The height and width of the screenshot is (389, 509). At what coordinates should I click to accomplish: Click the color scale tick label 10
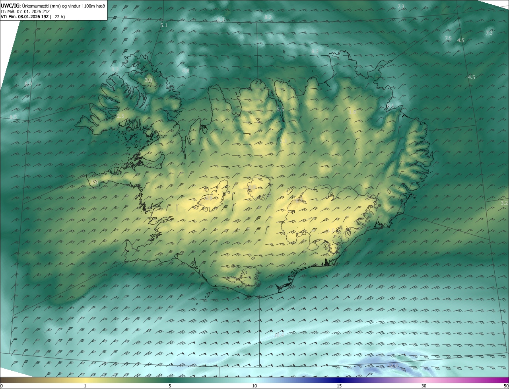click(254, 386)
